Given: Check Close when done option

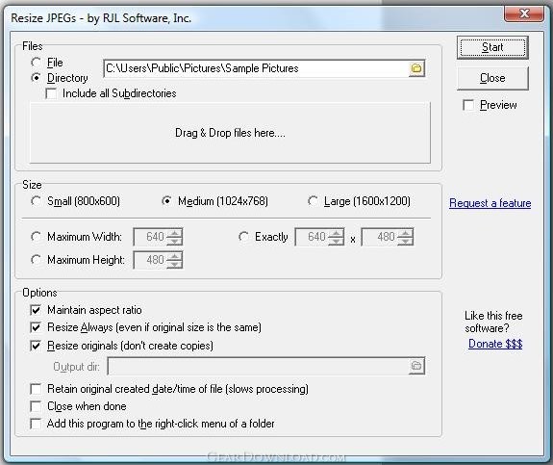Looking at the screenshot, I should pyautogui.click(x=36, y=406).
